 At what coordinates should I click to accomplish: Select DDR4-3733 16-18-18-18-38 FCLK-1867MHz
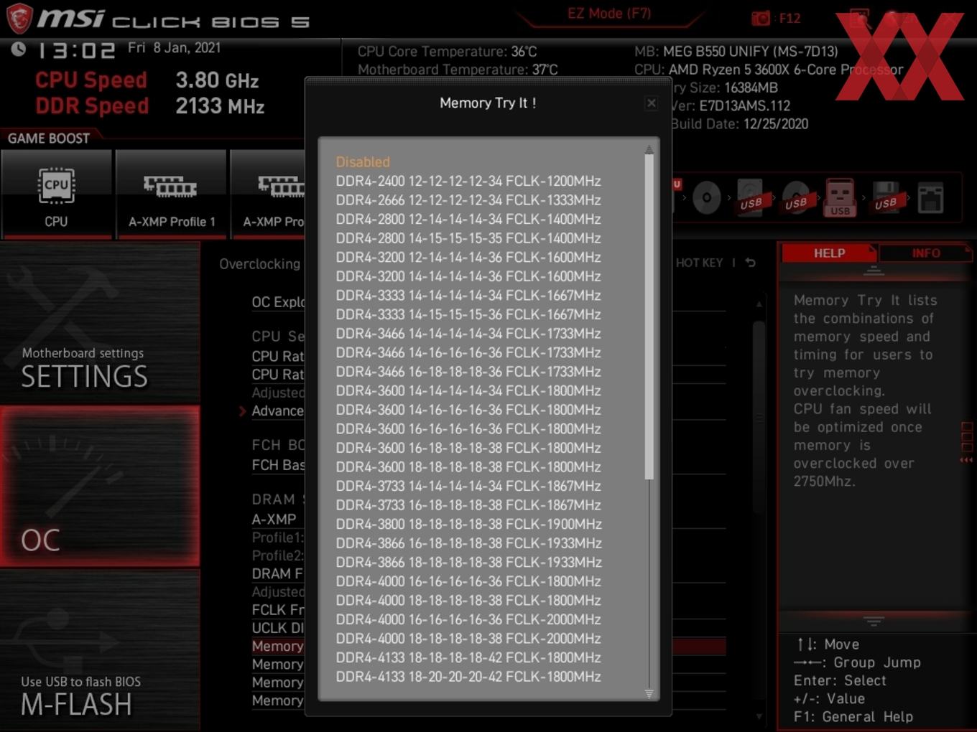pos(468,505)
